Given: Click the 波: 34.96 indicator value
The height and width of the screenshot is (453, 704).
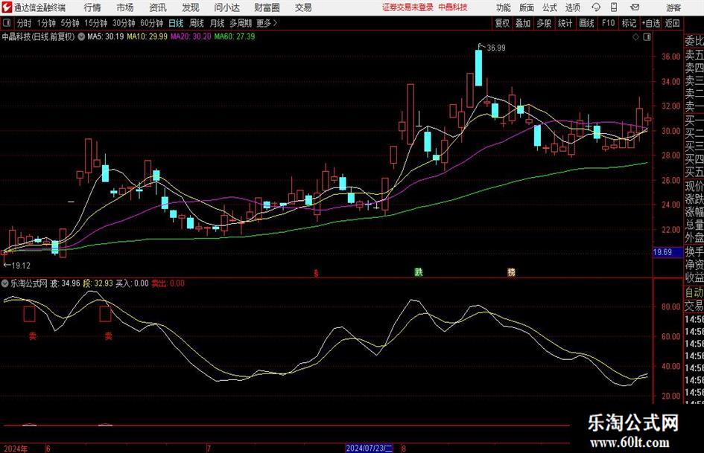Looking at the screenshot, I should [65, 283].
